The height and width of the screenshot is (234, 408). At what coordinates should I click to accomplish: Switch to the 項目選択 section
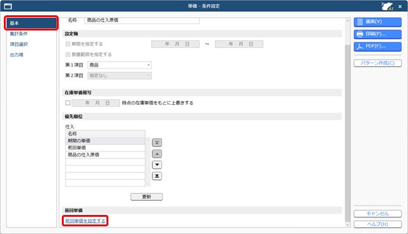[x=18, y=45]
